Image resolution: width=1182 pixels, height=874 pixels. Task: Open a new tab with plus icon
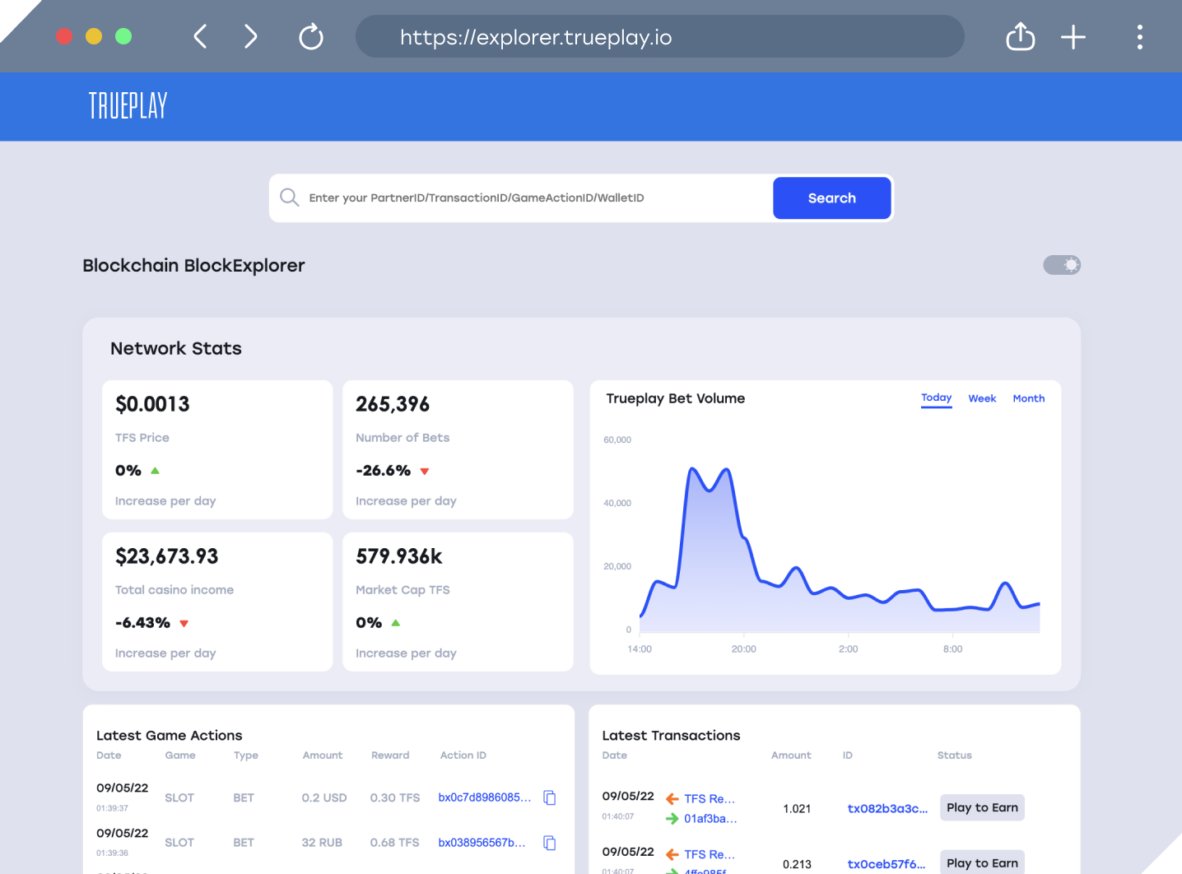pos(1073,37)
